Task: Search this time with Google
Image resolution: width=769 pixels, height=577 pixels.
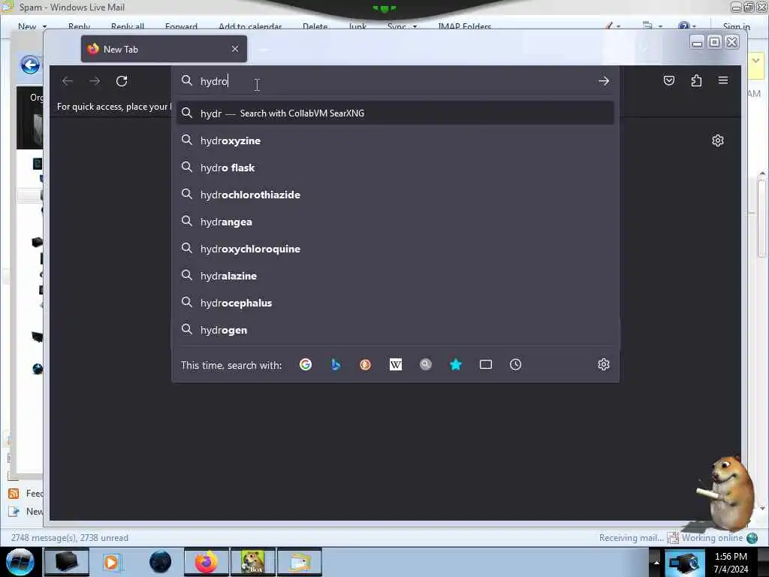Action: click(x=306, y=364)
